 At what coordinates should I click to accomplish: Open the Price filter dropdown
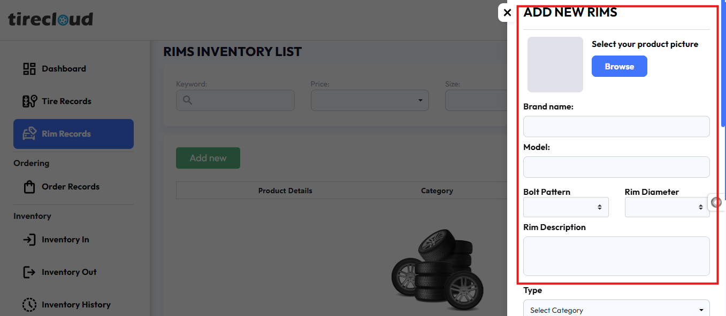coord(369,100)
